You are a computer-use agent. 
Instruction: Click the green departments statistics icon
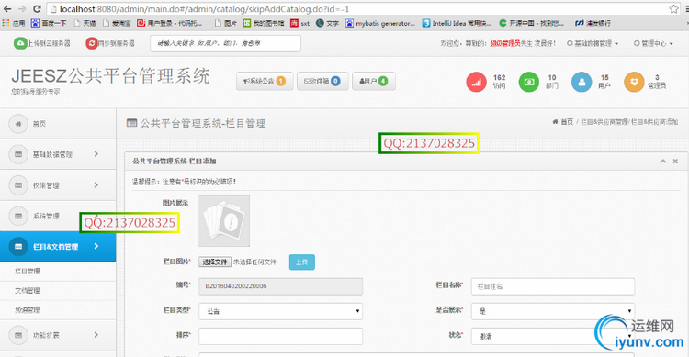pos(528,82)
